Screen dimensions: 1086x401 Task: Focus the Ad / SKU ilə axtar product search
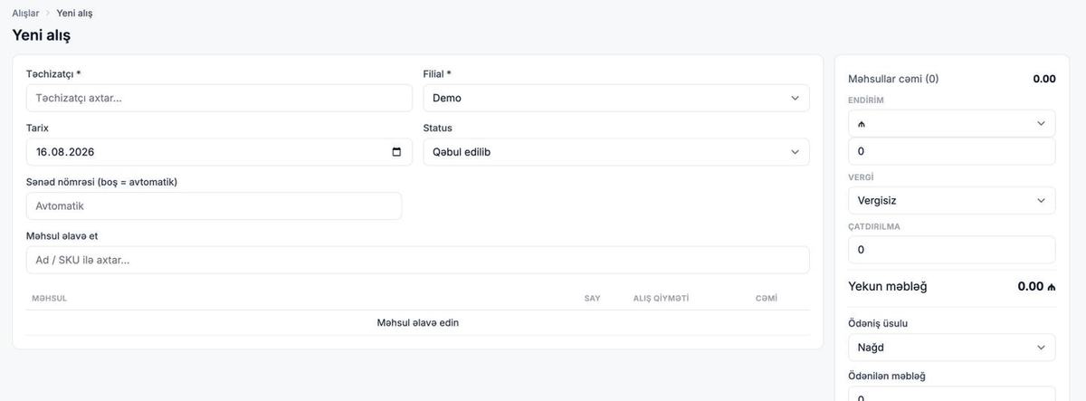418,260
